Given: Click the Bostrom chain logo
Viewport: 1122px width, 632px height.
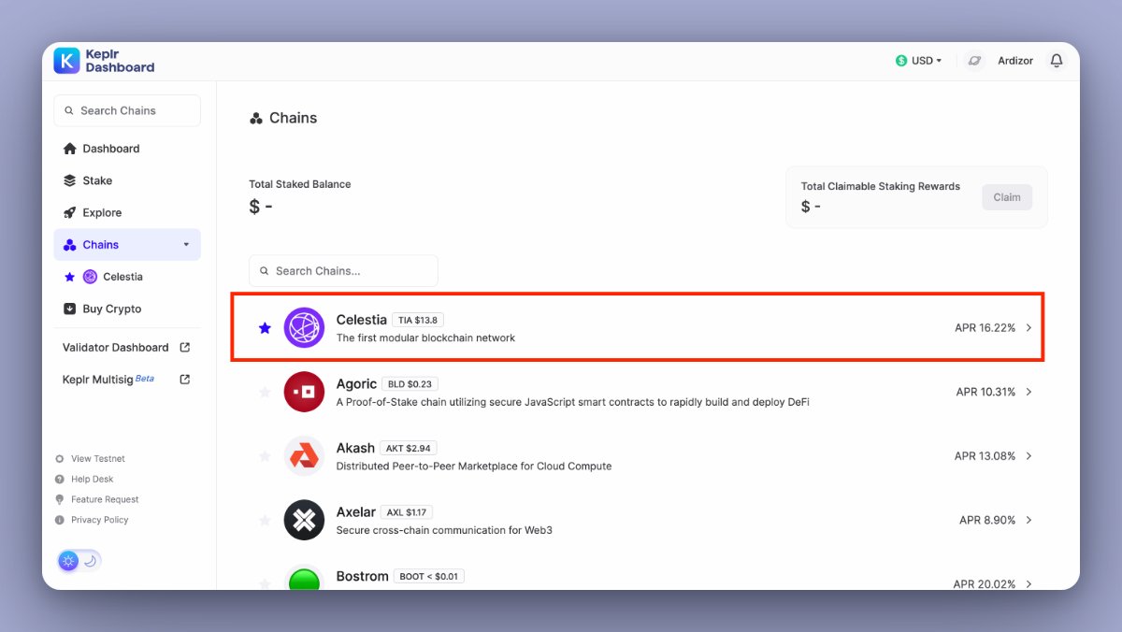Looking at the screenshot, I should click(304, 578).
